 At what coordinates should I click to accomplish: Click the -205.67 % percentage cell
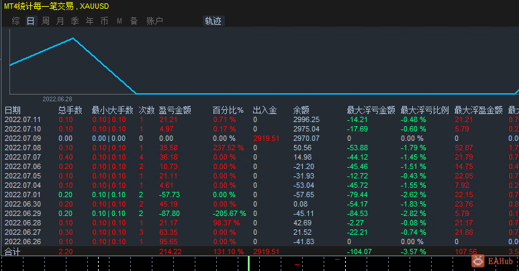click(229, 213)
